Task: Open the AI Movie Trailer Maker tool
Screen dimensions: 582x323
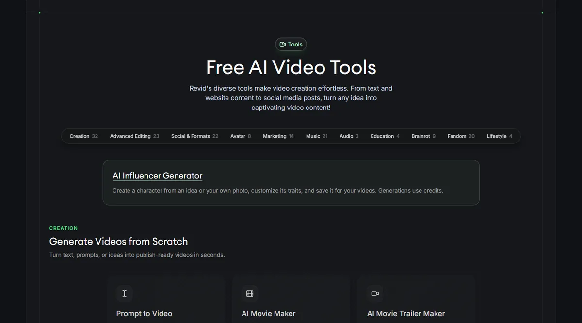Action: tap(406, 314)
